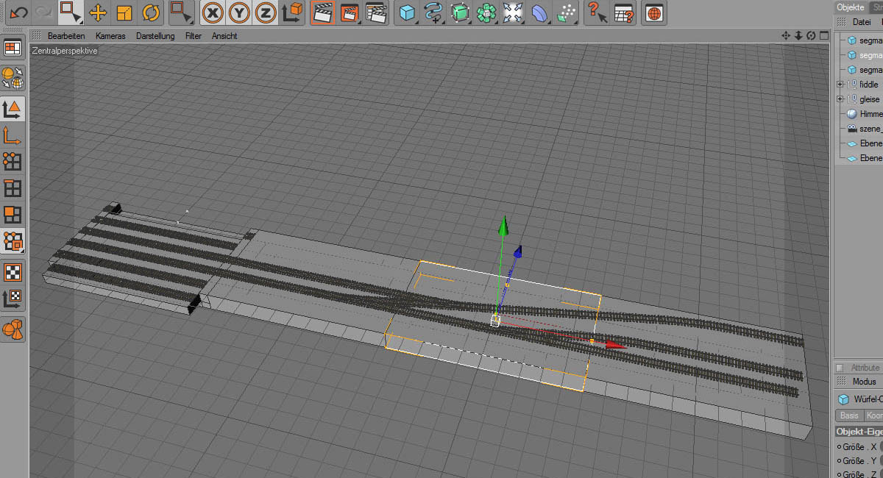Click the Basis attribute button
Image resolution: width=883 pixels, height=478 pixels.
pos(849,415)
